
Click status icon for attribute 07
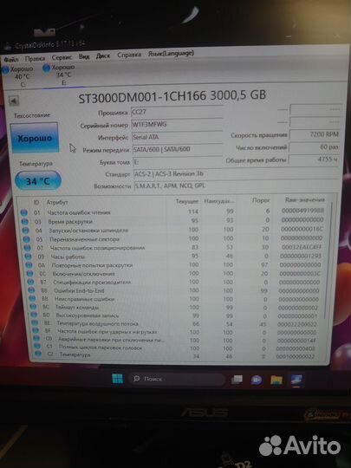(x=27, y=248)
